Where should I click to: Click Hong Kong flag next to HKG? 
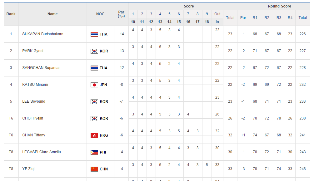pos(94,135)
